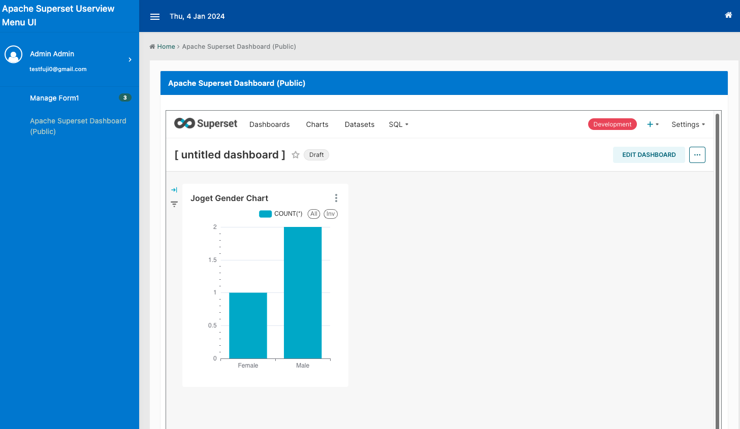Expand the dashboard filter bar arrow
The width and height of the screenshot is (740, 429).
174,190
